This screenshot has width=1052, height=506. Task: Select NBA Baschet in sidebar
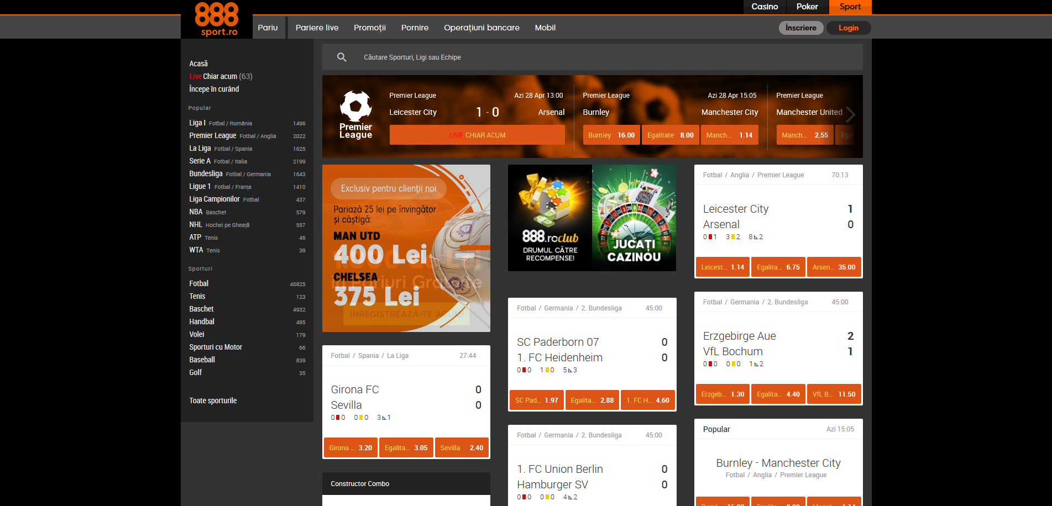coord(247,212)
